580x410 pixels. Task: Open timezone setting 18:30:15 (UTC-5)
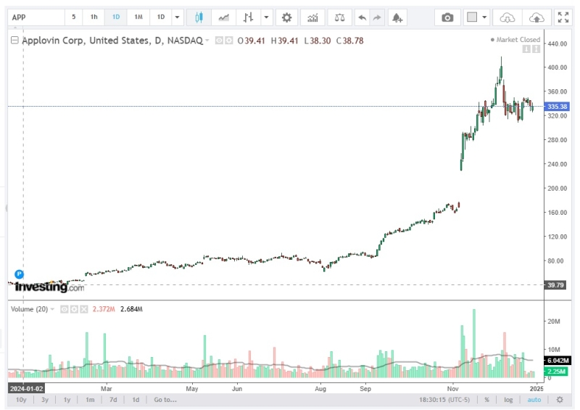point(444,400)
